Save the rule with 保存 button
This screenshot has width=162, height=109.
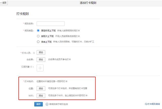(38, 104)
